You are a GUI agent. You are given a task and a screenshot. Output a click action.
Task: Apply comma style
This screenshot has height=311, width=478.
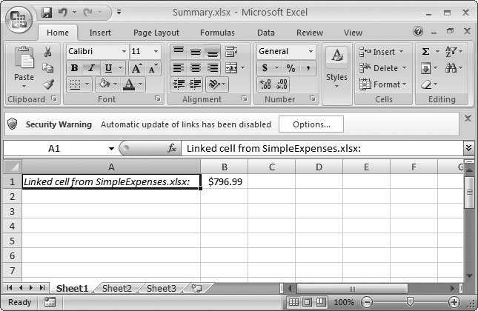pyautogui.click(x=308, y=68)
